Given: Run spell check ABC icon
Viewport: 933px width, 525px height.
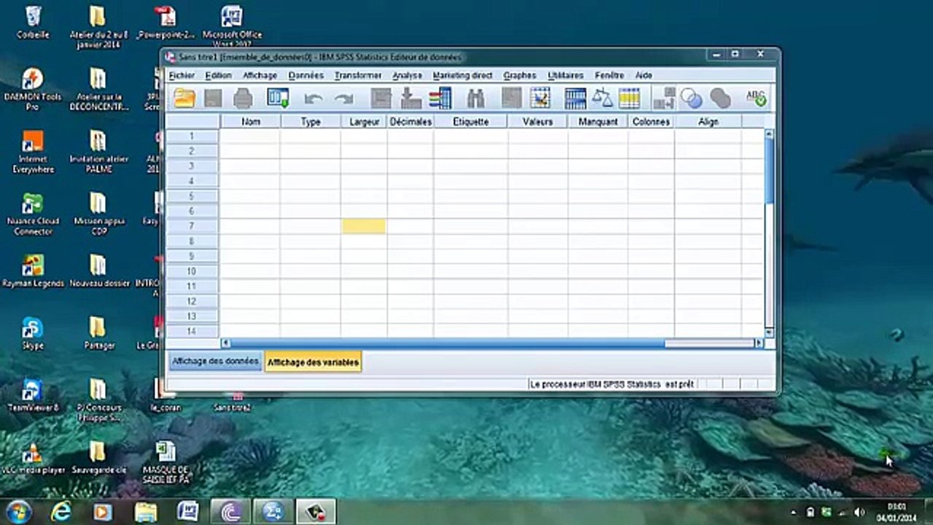Looking at the screenshot, I should pyautogui.click(x=756, y=98).
